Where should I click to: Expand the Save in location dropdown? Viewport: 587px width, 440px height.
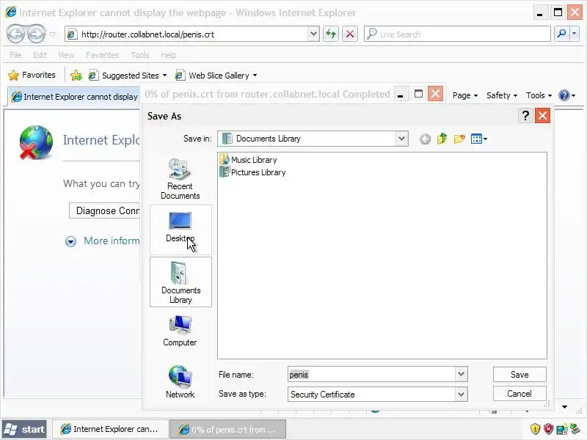(x=401, y=139)
